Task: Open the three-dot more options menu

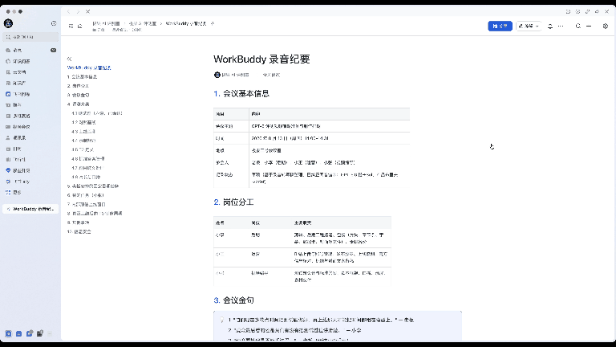Action: [x=561, y=26]
